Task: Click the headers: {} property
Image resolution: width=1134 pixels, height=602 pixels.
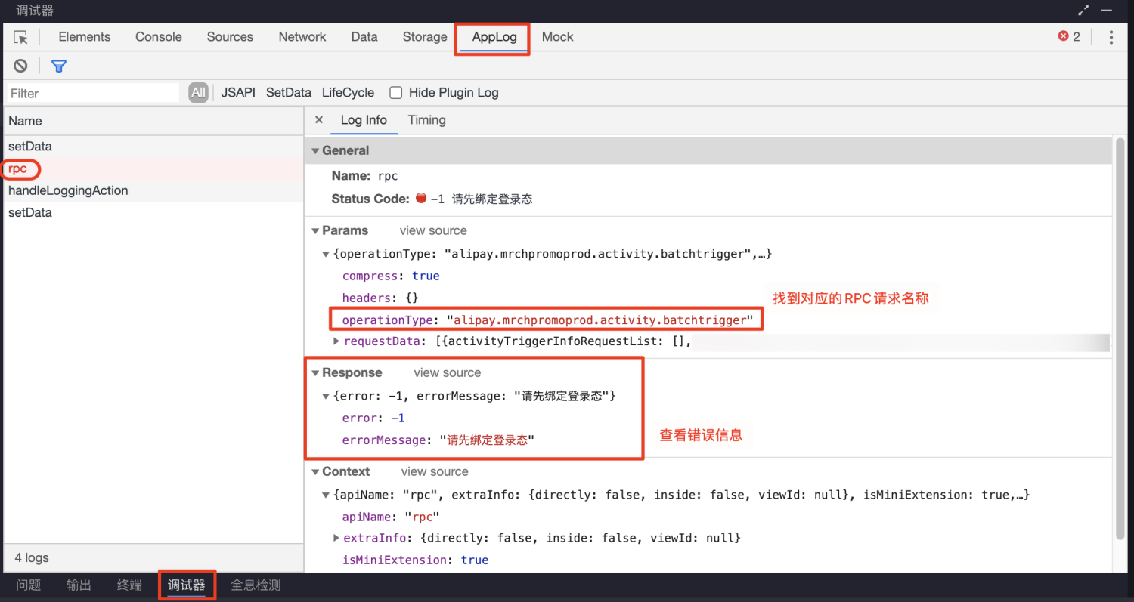Action: pos(380,298)
